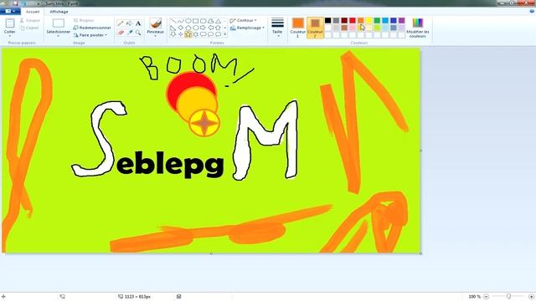
Task: Choose the right arrow shape
Action: pyautogui.click(x=203, y=28)
